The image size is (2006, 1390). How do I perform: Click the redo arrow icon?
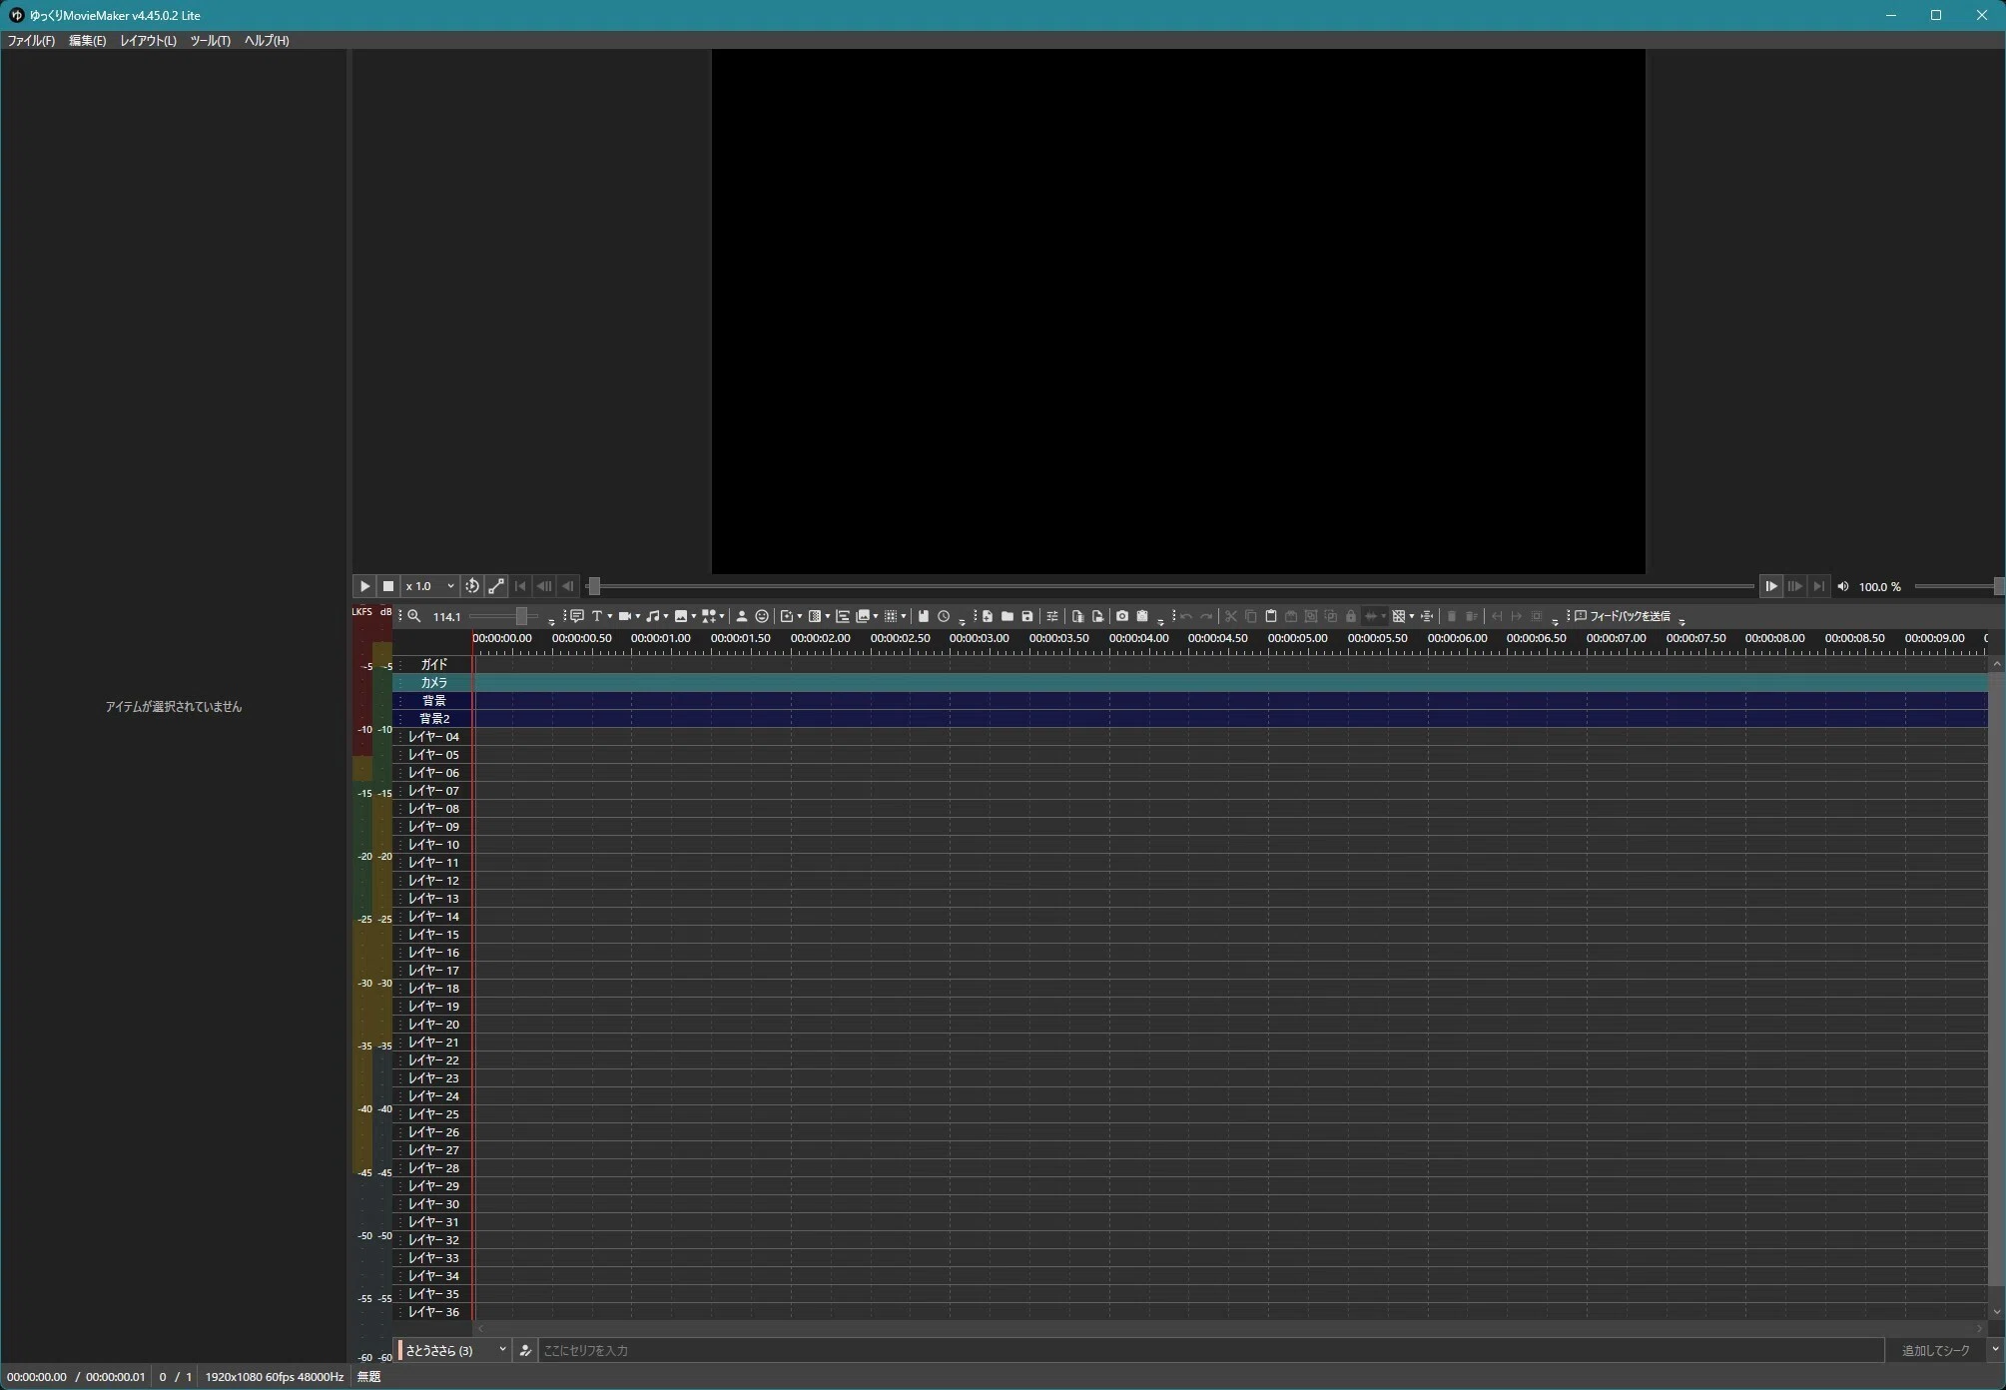[x=1206, y=616]
